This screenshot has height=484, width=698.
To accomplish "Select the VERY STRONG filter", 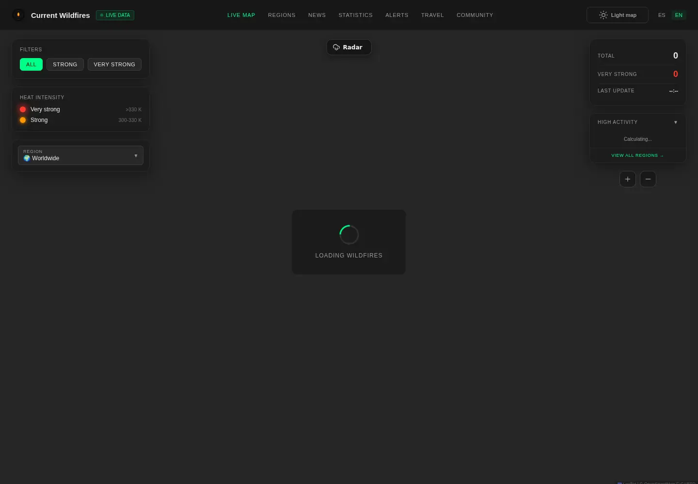I will (x=114, y=64).
